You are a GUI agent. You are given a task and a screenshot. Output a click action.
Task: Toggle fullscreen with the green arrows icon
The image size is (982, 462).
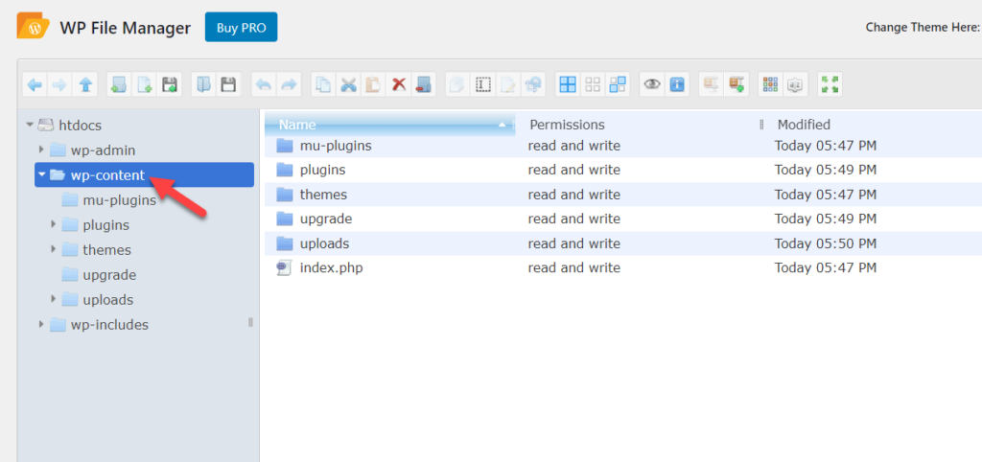coord(830,84)
